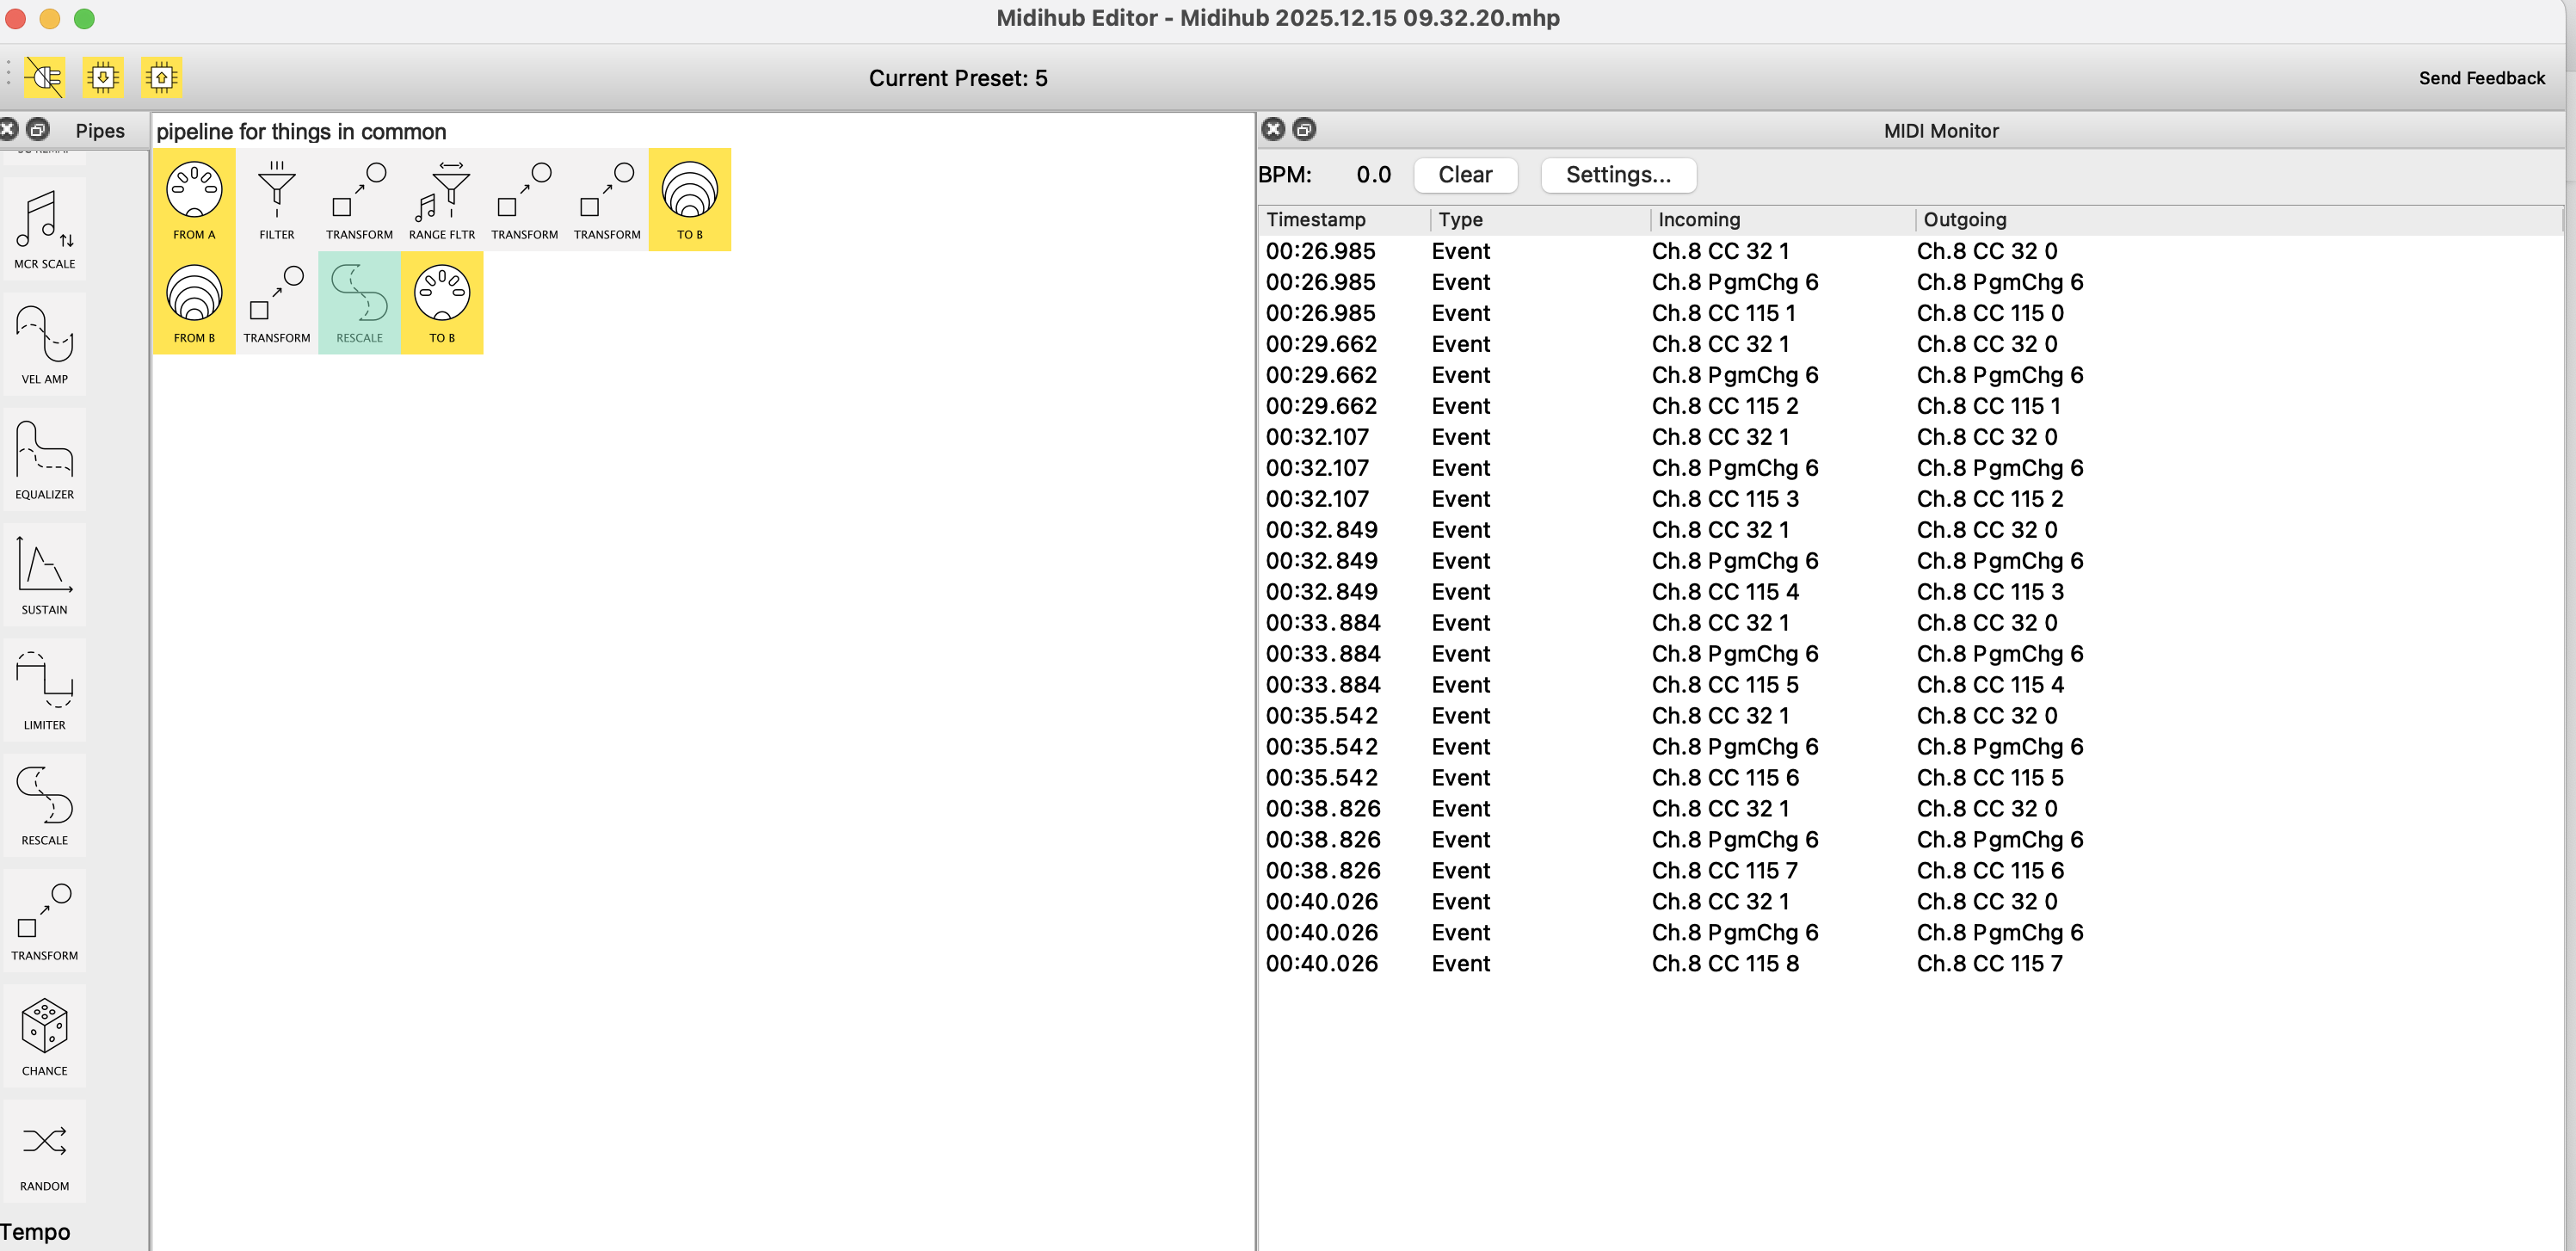2576x1251 pixels.
Task: Click the store to device chip icon
Action: (x=161, y=77)
